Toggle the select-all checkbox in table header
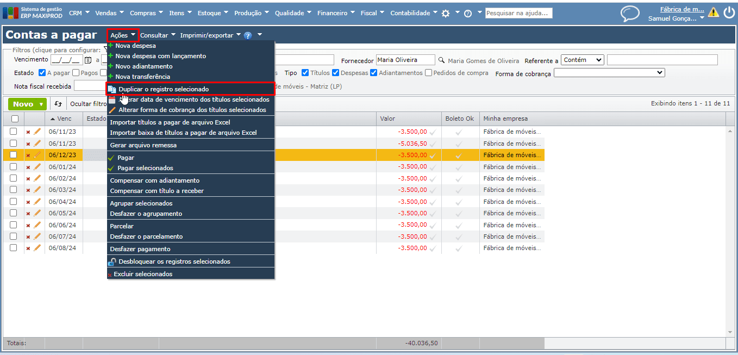The width and height of the screenshot is (738, 355). pyautogui.click(x=15, y=119)
